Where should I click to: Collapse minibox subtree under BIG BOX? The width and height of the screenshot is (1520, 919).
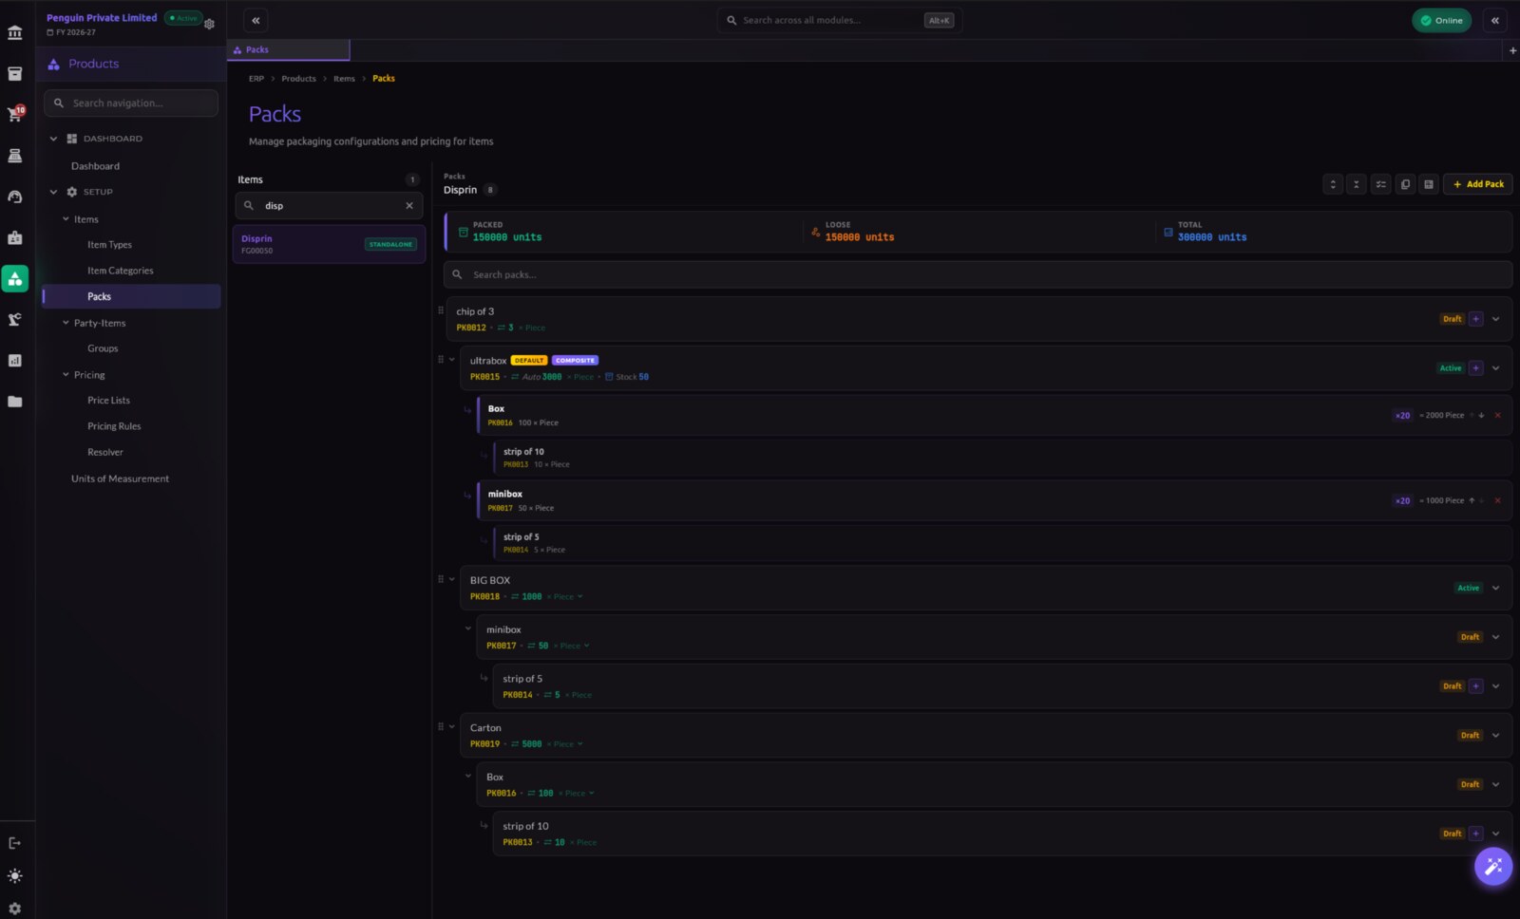point(468,628)
